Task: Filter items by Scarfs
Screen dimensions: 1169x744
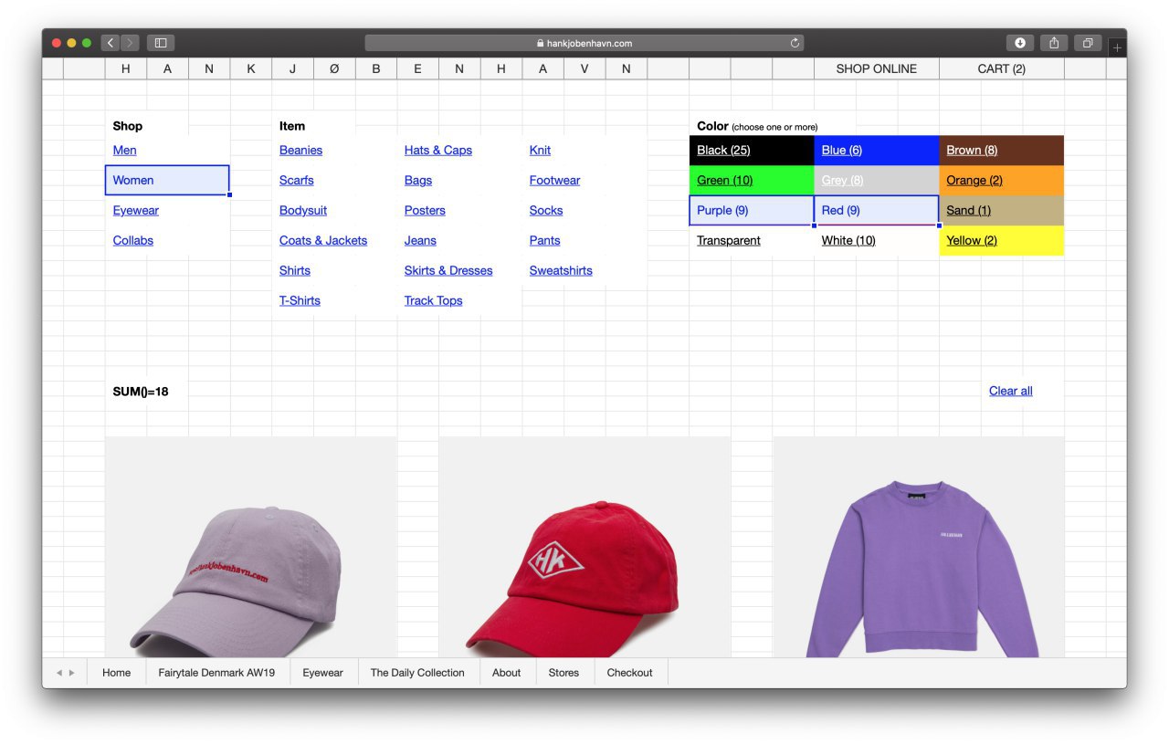Action: point(296,180)
